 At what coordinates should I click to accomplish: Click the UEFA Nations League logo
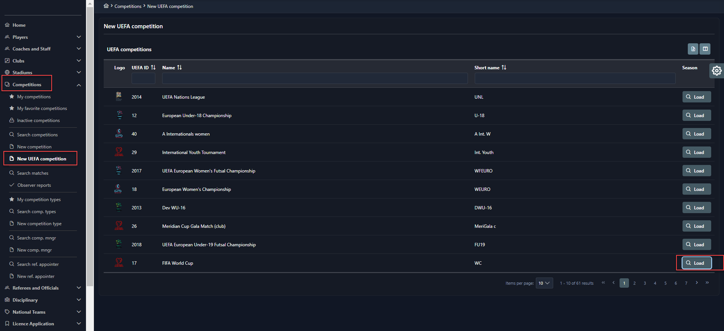click(119, 96)
